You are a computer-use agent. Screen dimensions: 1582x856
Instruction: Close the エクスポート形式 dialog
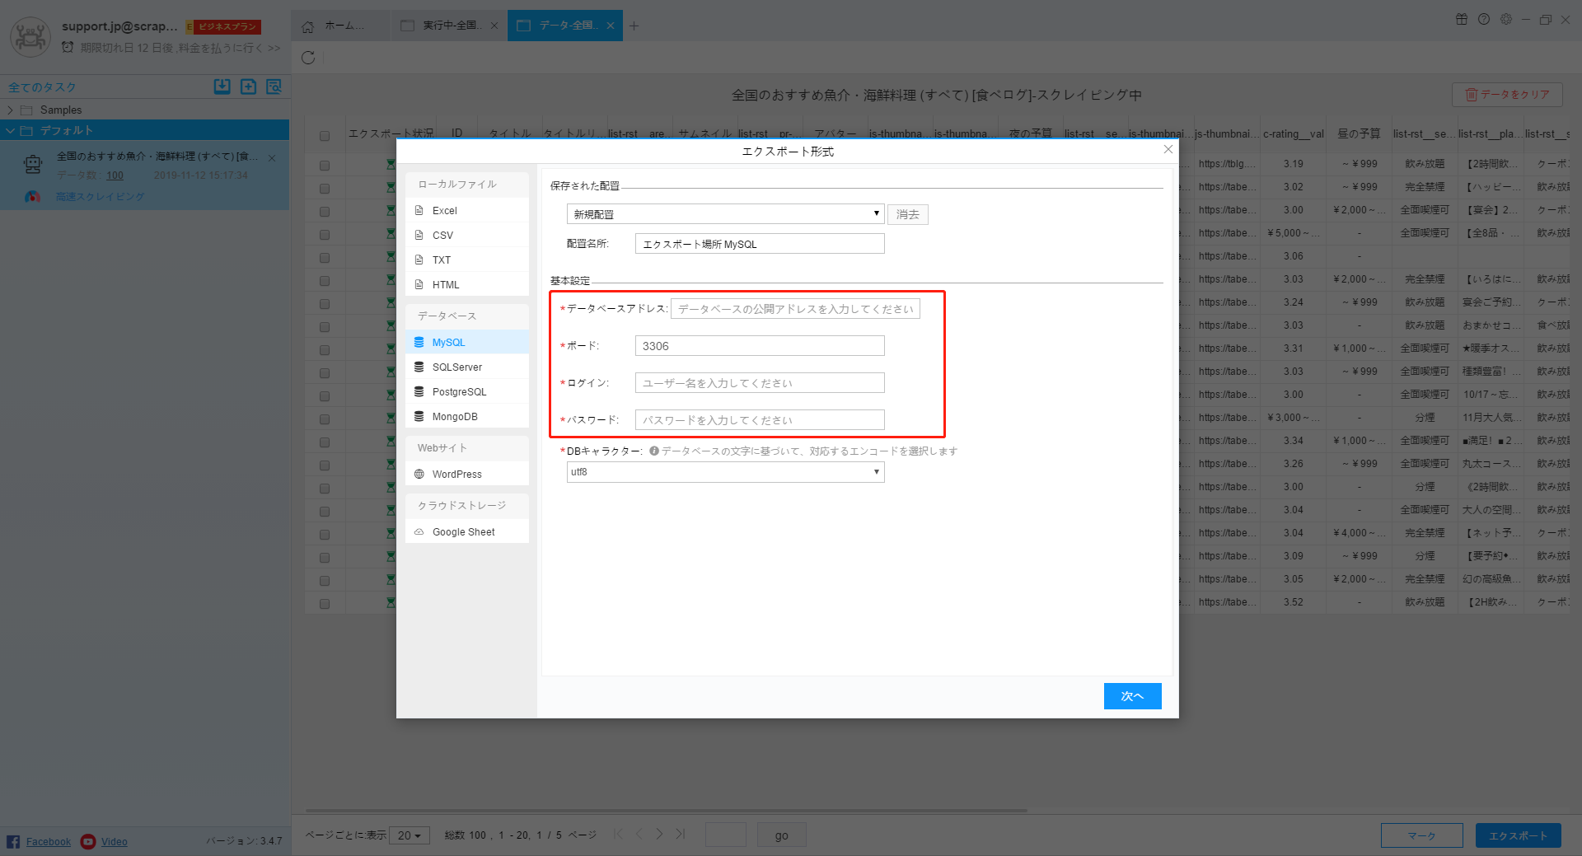[1168, 150]
